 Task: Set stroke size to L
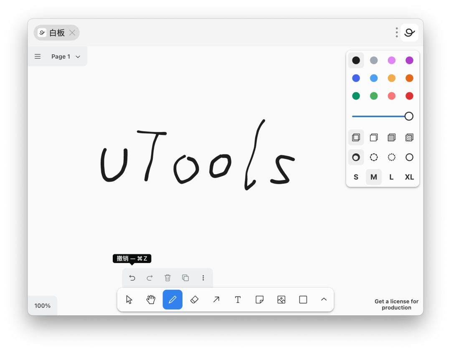pos(392,177)
